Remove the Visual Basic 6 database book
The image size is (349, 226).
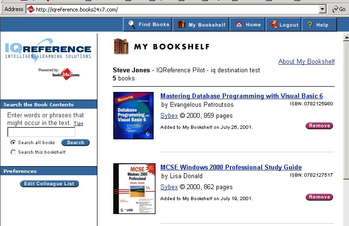click(x=319, y=125)
